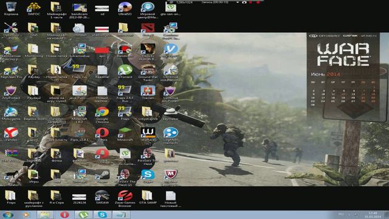The image size is (389, 219).
Task: Launch PAYDAY The Heist shortcut
Action: [148, 156]
